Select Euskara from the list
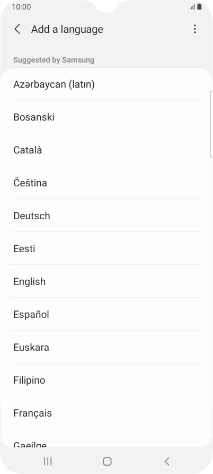213x474 pixels. pos(106,347)
